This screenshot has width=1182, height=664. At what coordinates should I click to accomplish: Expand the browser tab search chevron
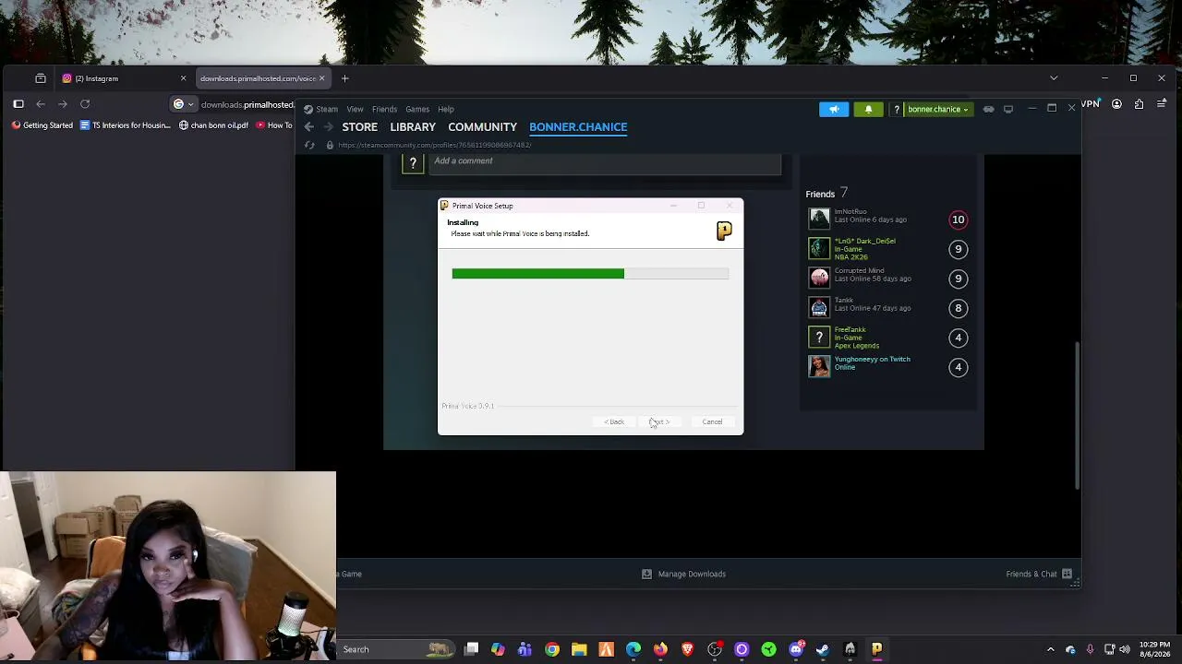pyautogui.click(x=1054, y=78)
